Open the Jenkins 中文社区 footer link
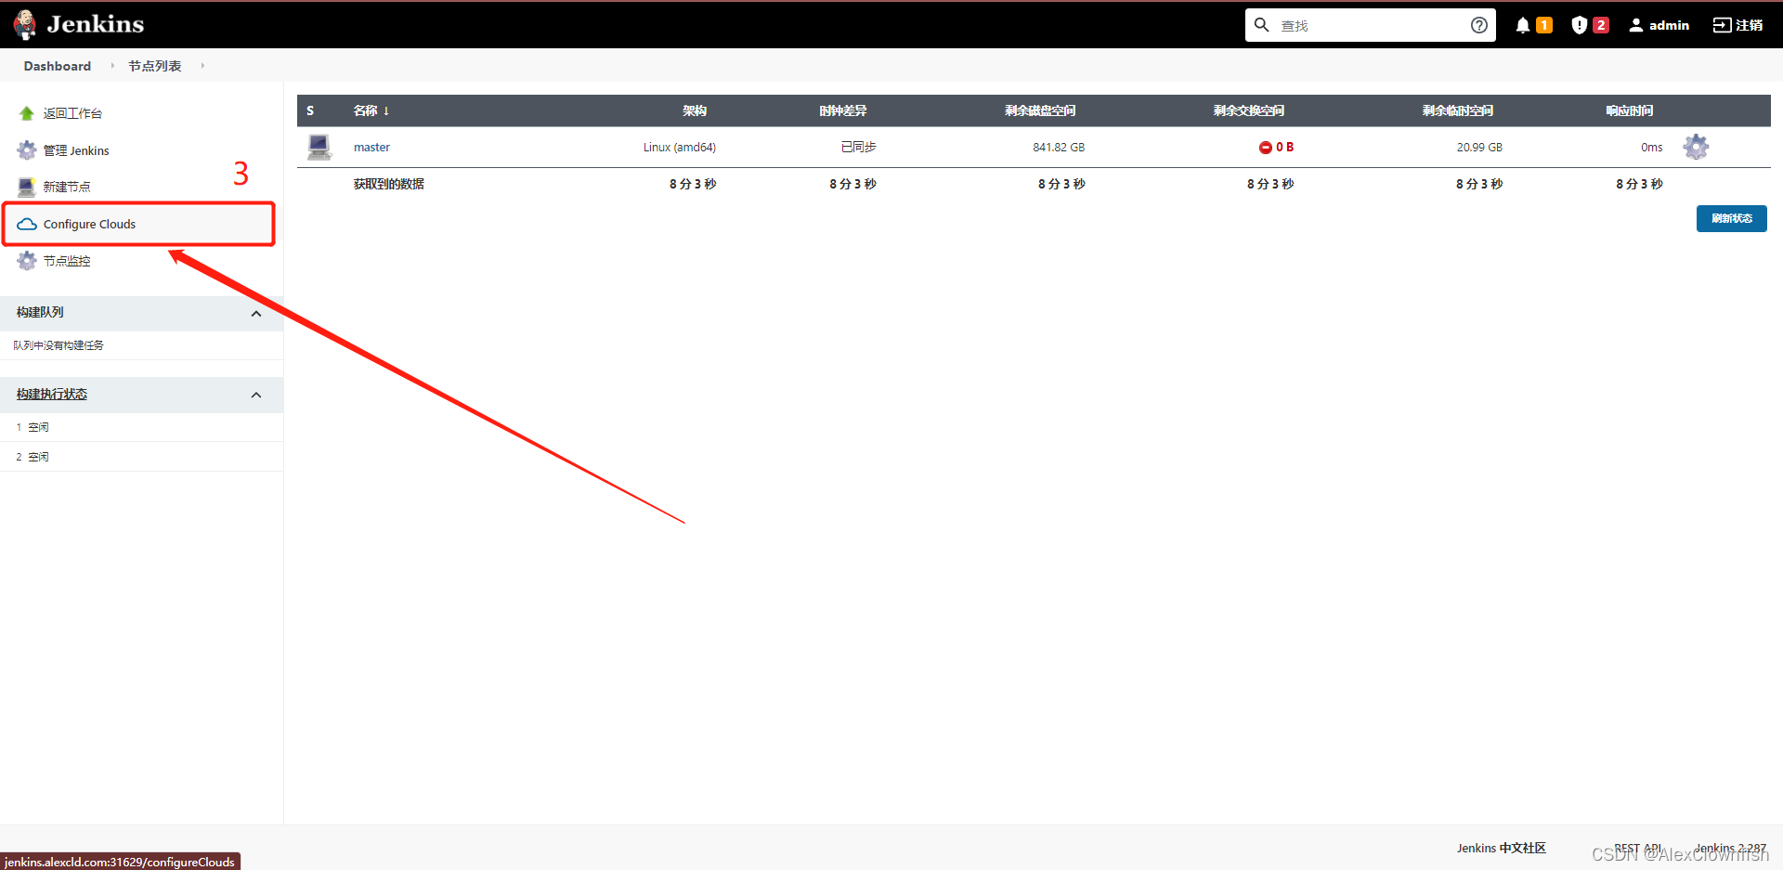 point(1502,848)
